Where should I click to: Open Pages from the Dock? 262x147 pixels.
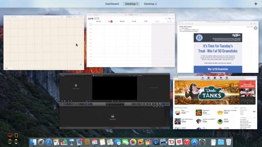(56, 142)
